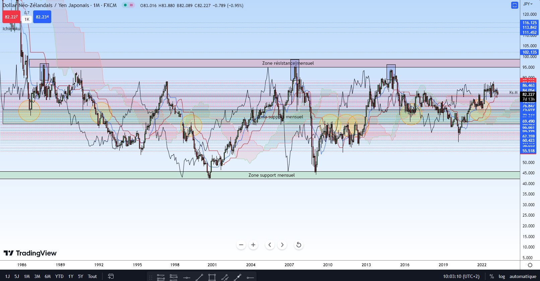Screen dimensions: 540x281
Task: Move chart right with the forward arrow
Action: click(282, 245)
